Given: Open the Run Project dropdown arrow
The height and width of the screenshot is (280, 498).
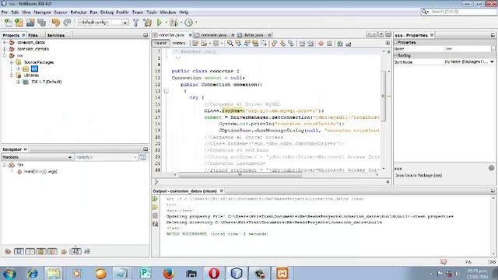Looking at the screenshot, I should point(166,23).
